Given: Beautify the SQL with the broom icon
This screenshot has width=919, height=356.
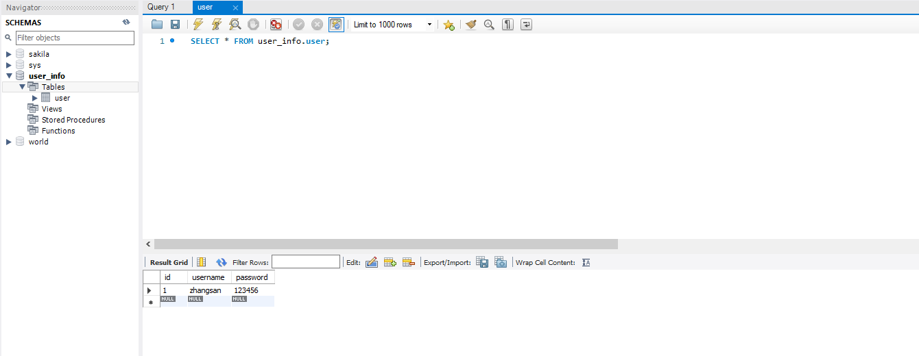Looking at the screenshot, I should [x=470, y=25].
